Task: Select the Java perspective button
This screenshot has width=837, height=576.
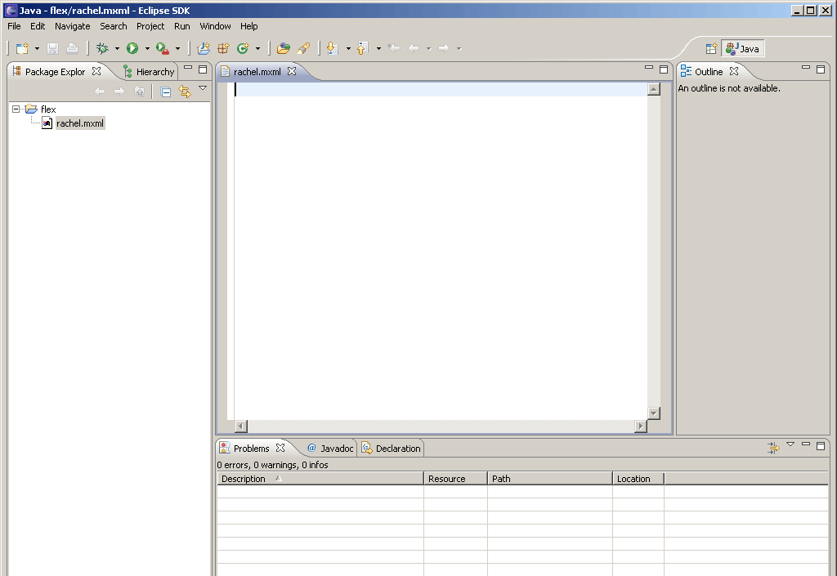Action: 743,49
